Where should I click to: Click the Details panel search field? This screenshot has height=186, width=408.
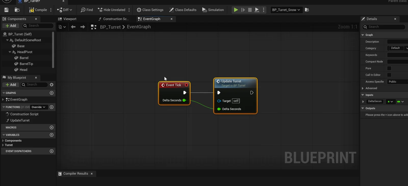click(x=384, y=27)
